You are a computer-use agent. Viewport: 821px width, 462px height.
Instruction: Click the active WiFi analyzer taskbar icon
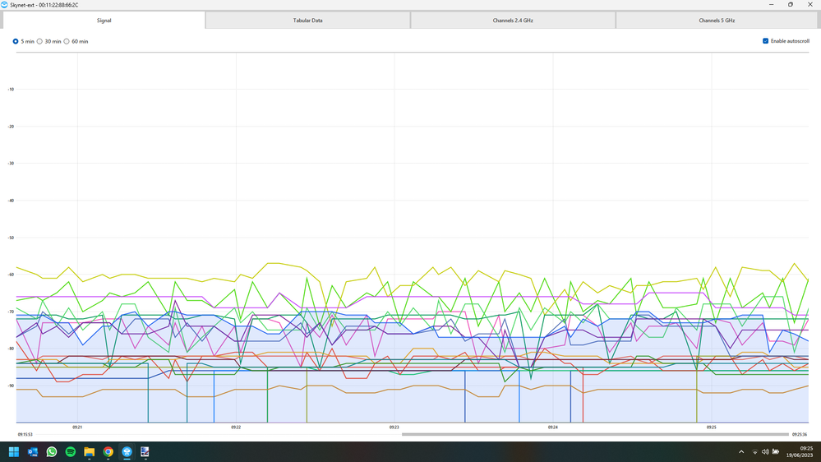[x=127, y=452]
